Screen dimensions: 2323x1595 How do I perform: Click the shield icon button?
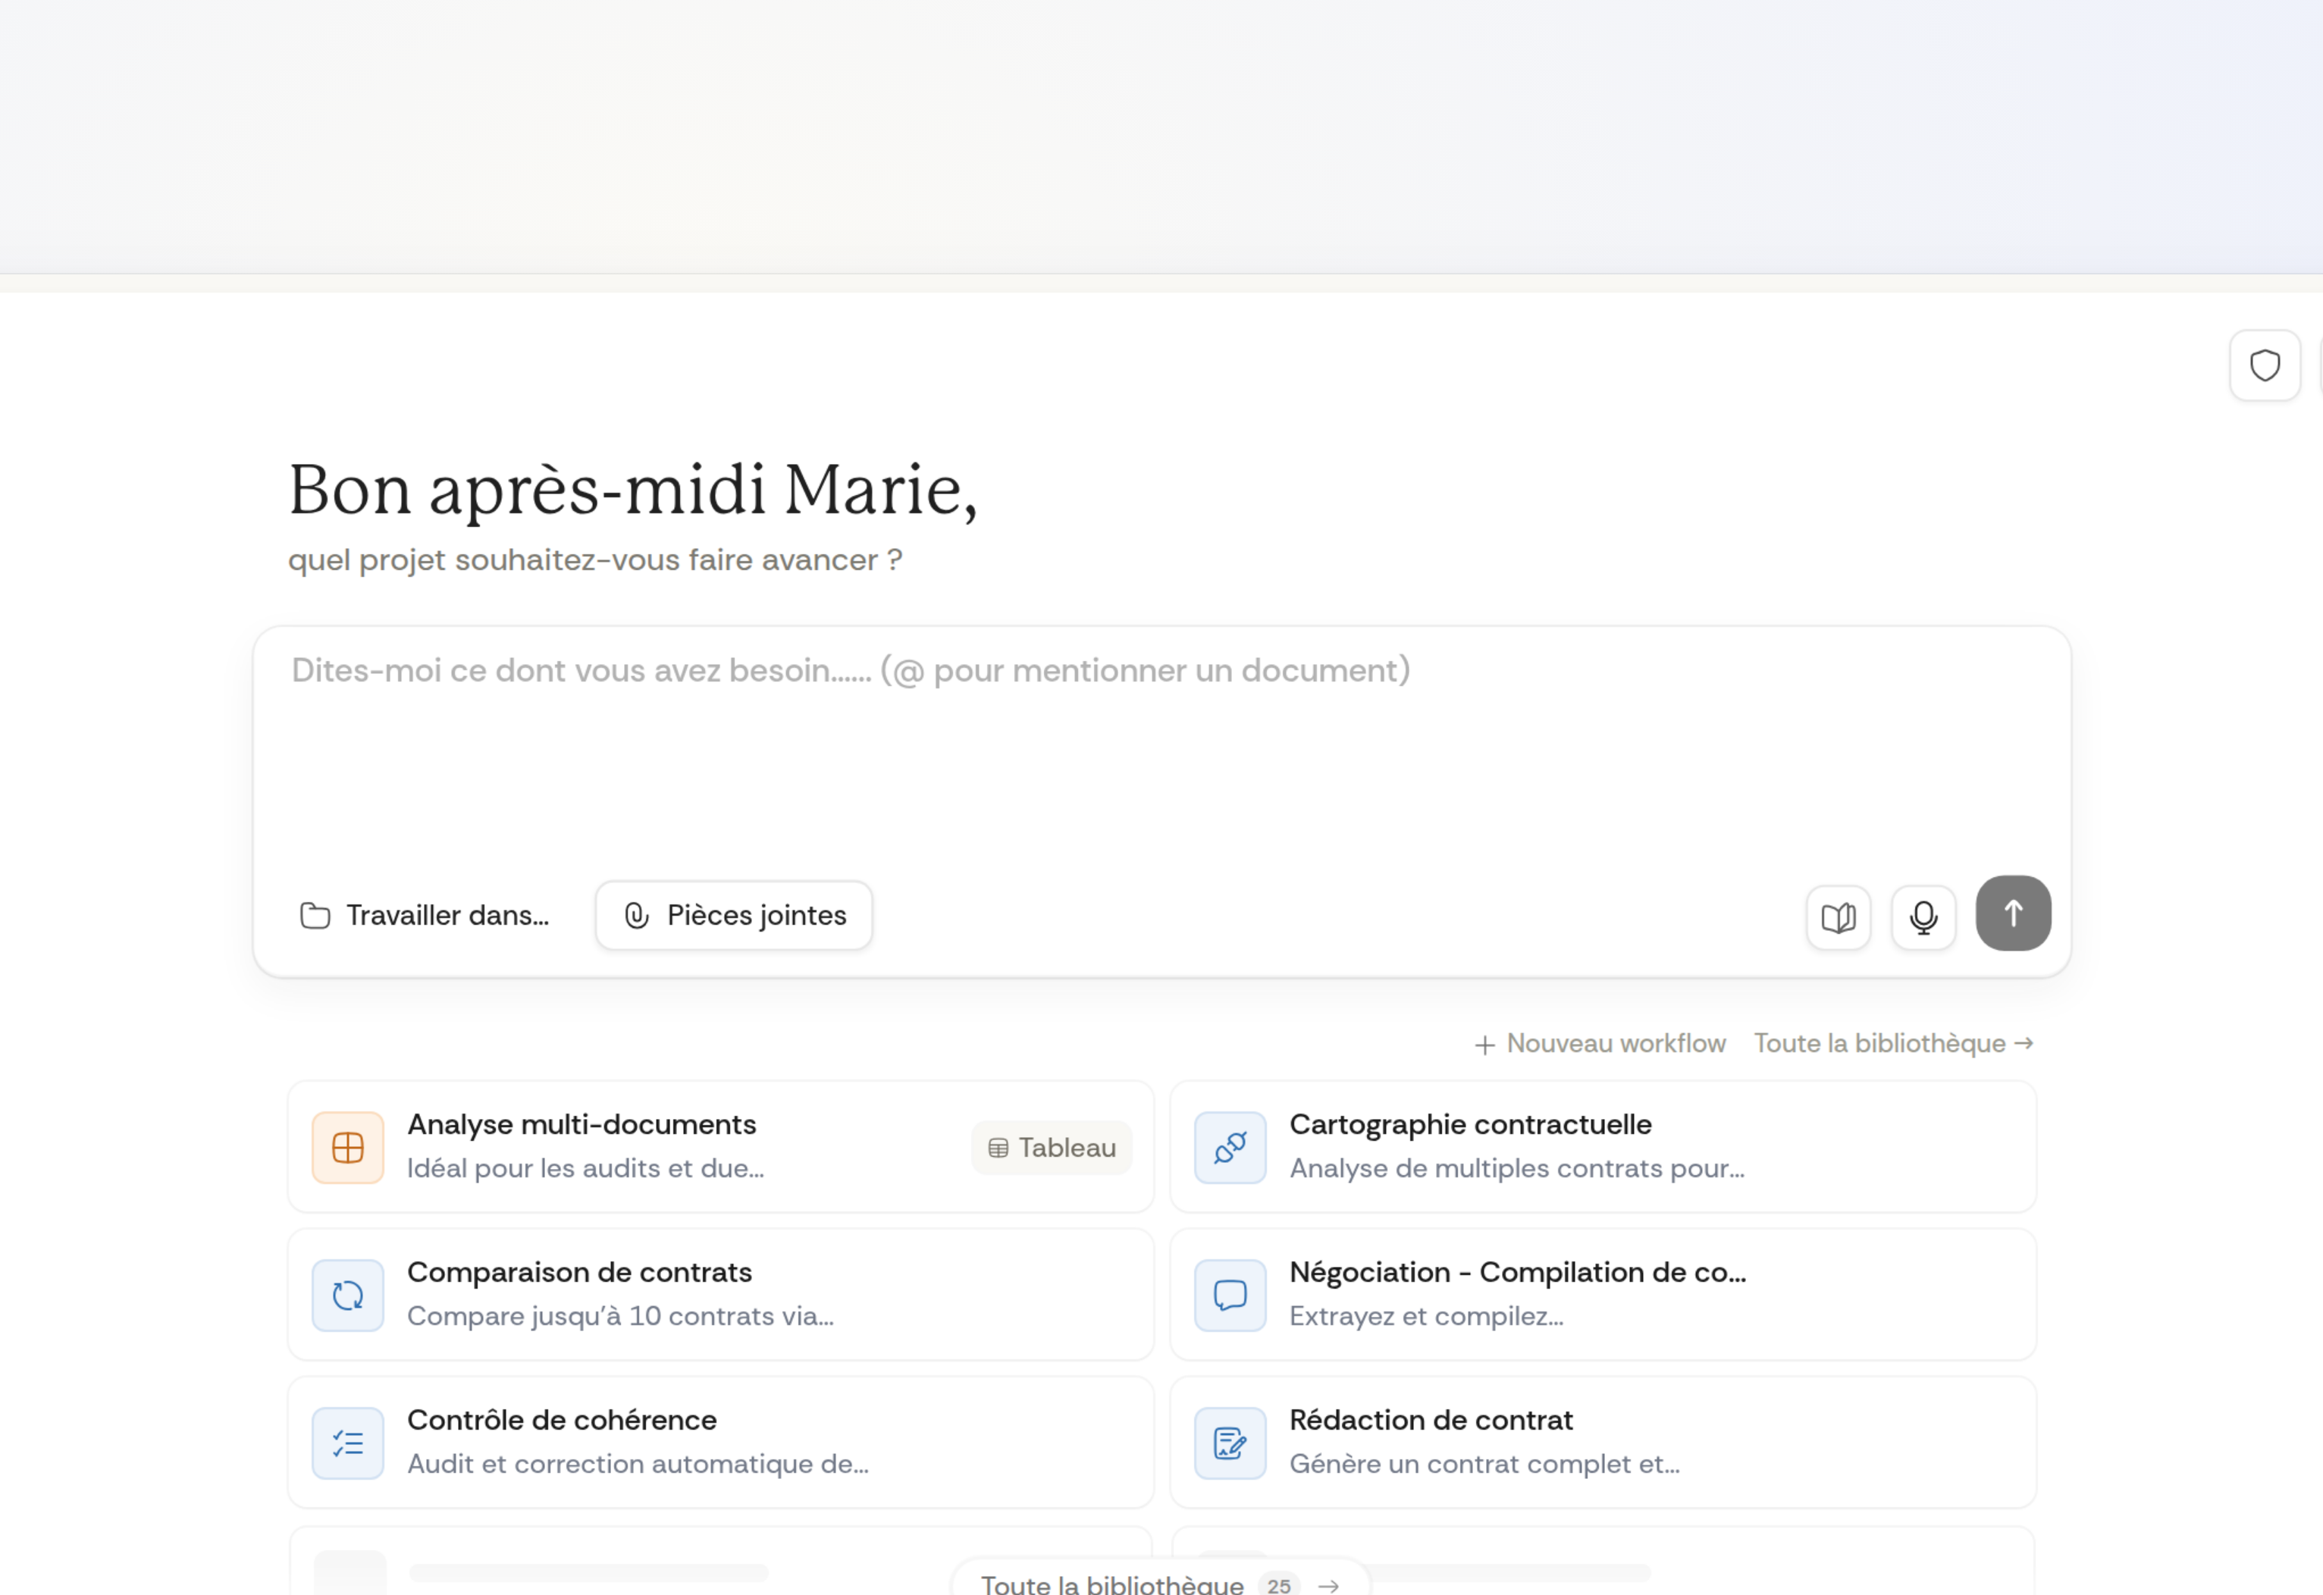[x=2264, y=365]
